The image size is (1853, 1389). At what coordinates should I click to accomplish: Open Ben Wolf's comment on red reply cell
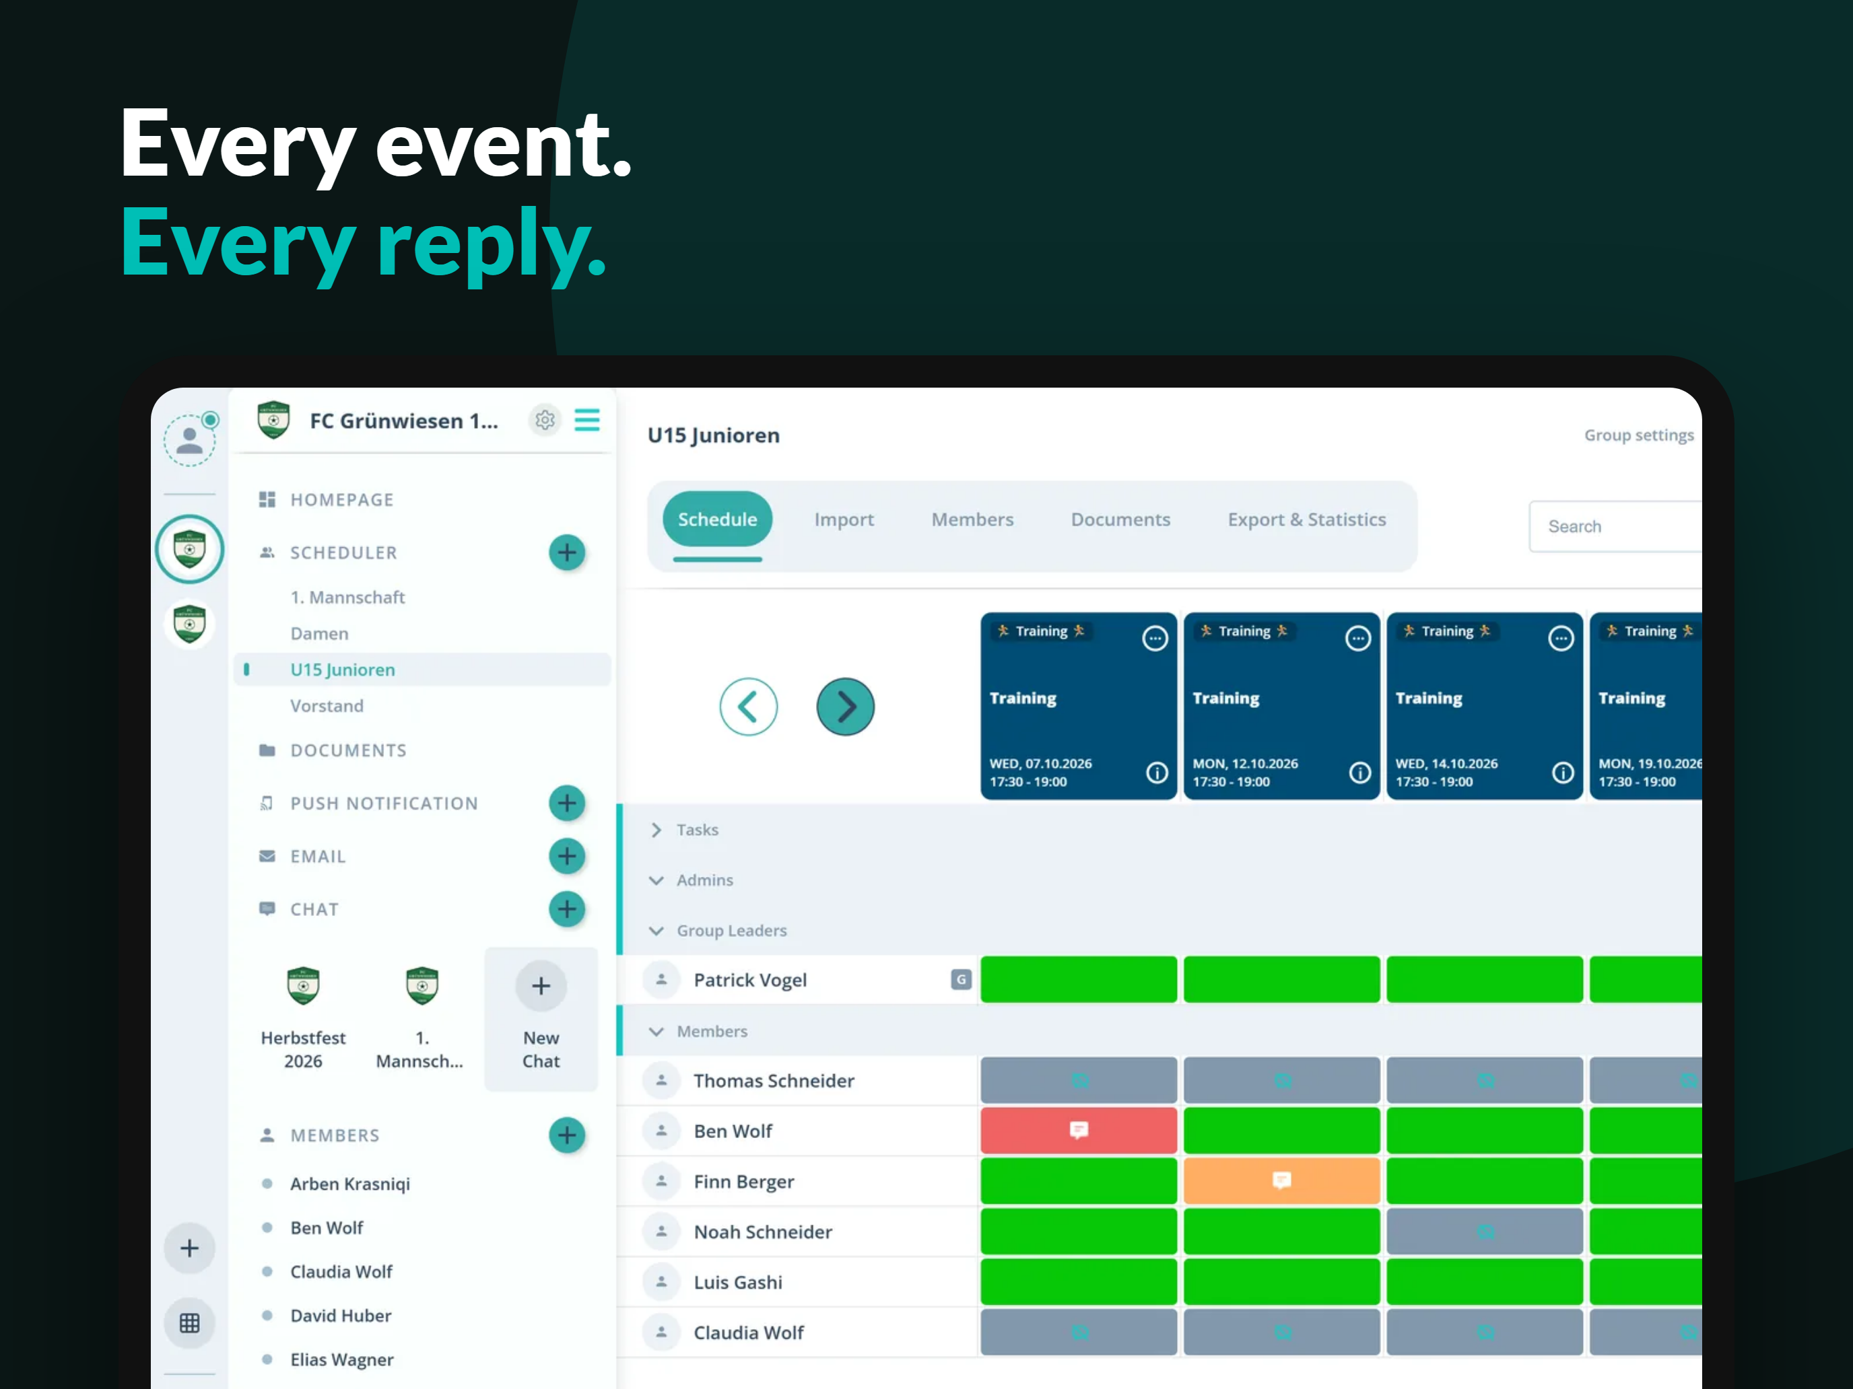coord(1079,1131)
